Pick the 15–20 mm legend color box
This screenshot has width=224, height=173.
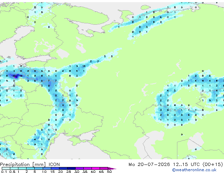click(x=55, y=168)
